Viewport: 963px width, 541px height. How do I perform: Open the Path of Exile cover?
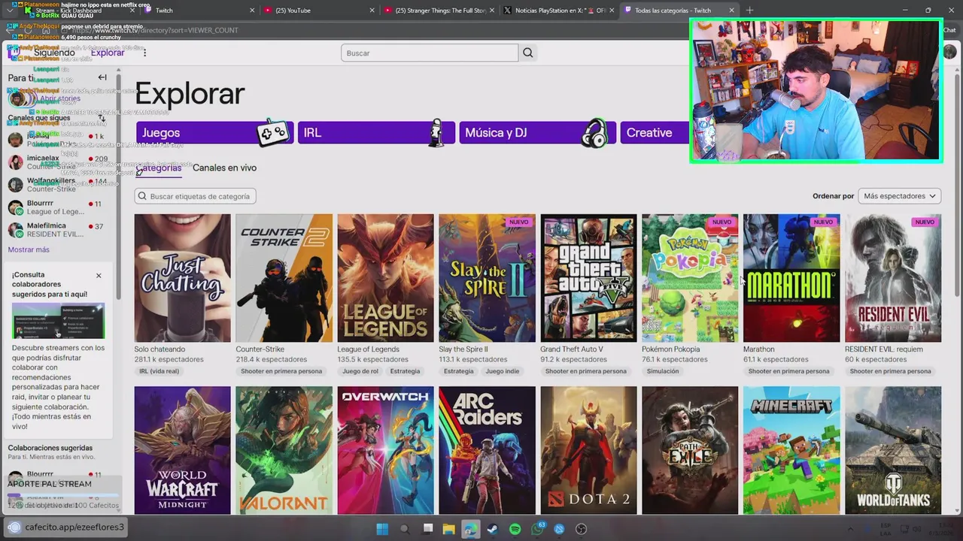pos(690,450)
